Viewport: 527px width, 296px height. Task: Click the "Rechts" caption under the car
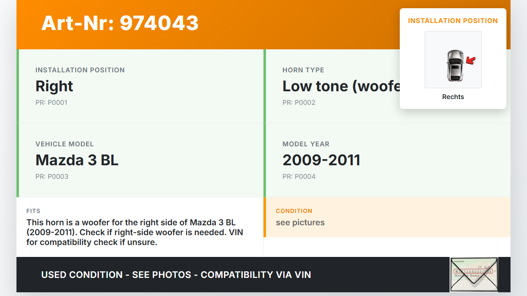click(453, 97)
